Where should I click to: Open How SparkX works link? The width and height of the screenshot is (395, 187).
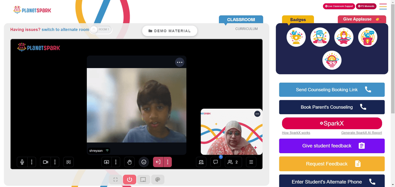point(296,133)
